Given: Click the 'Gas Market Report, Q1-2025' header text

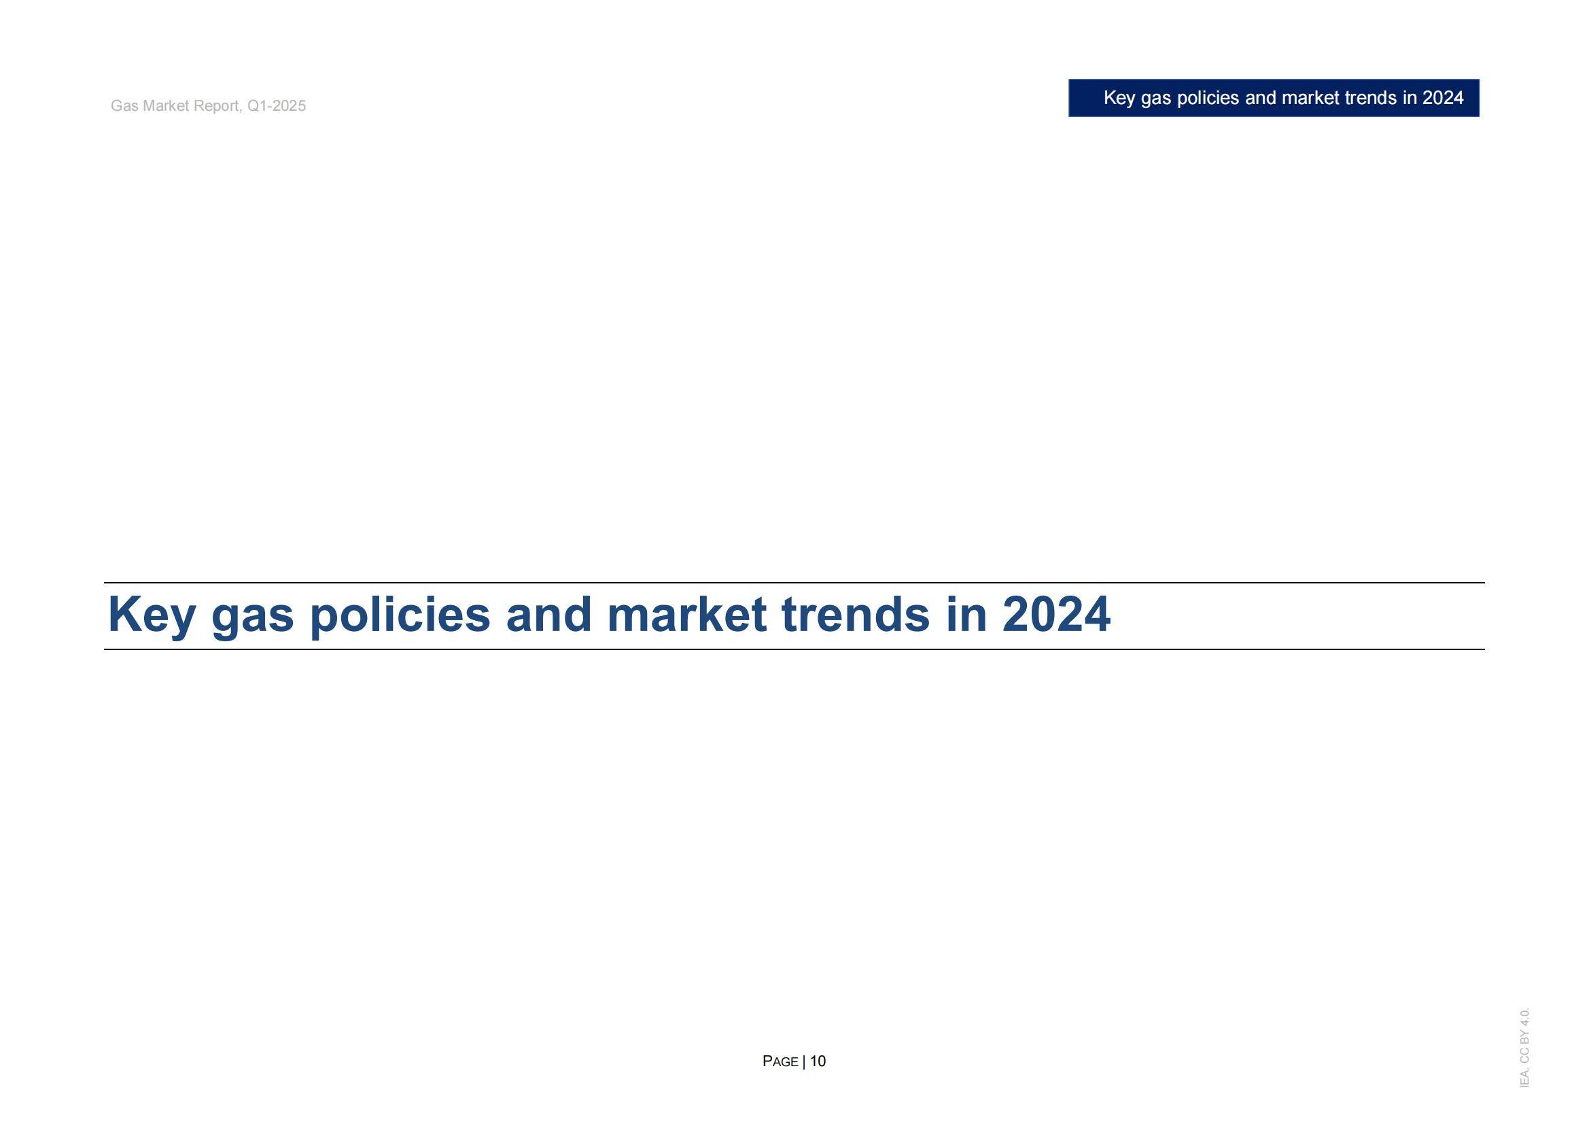Looking at the screenshot, I should 207,106.
